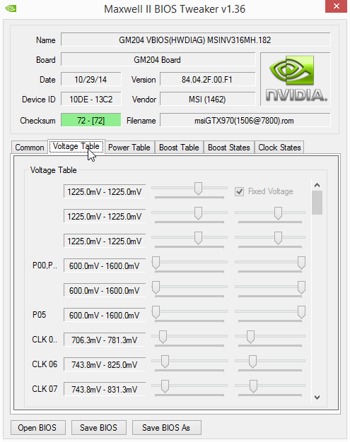Screen dimensions: 350x442
Task: Click the Version field 84.04.2F.00.F1
Action: click(207, 80)
